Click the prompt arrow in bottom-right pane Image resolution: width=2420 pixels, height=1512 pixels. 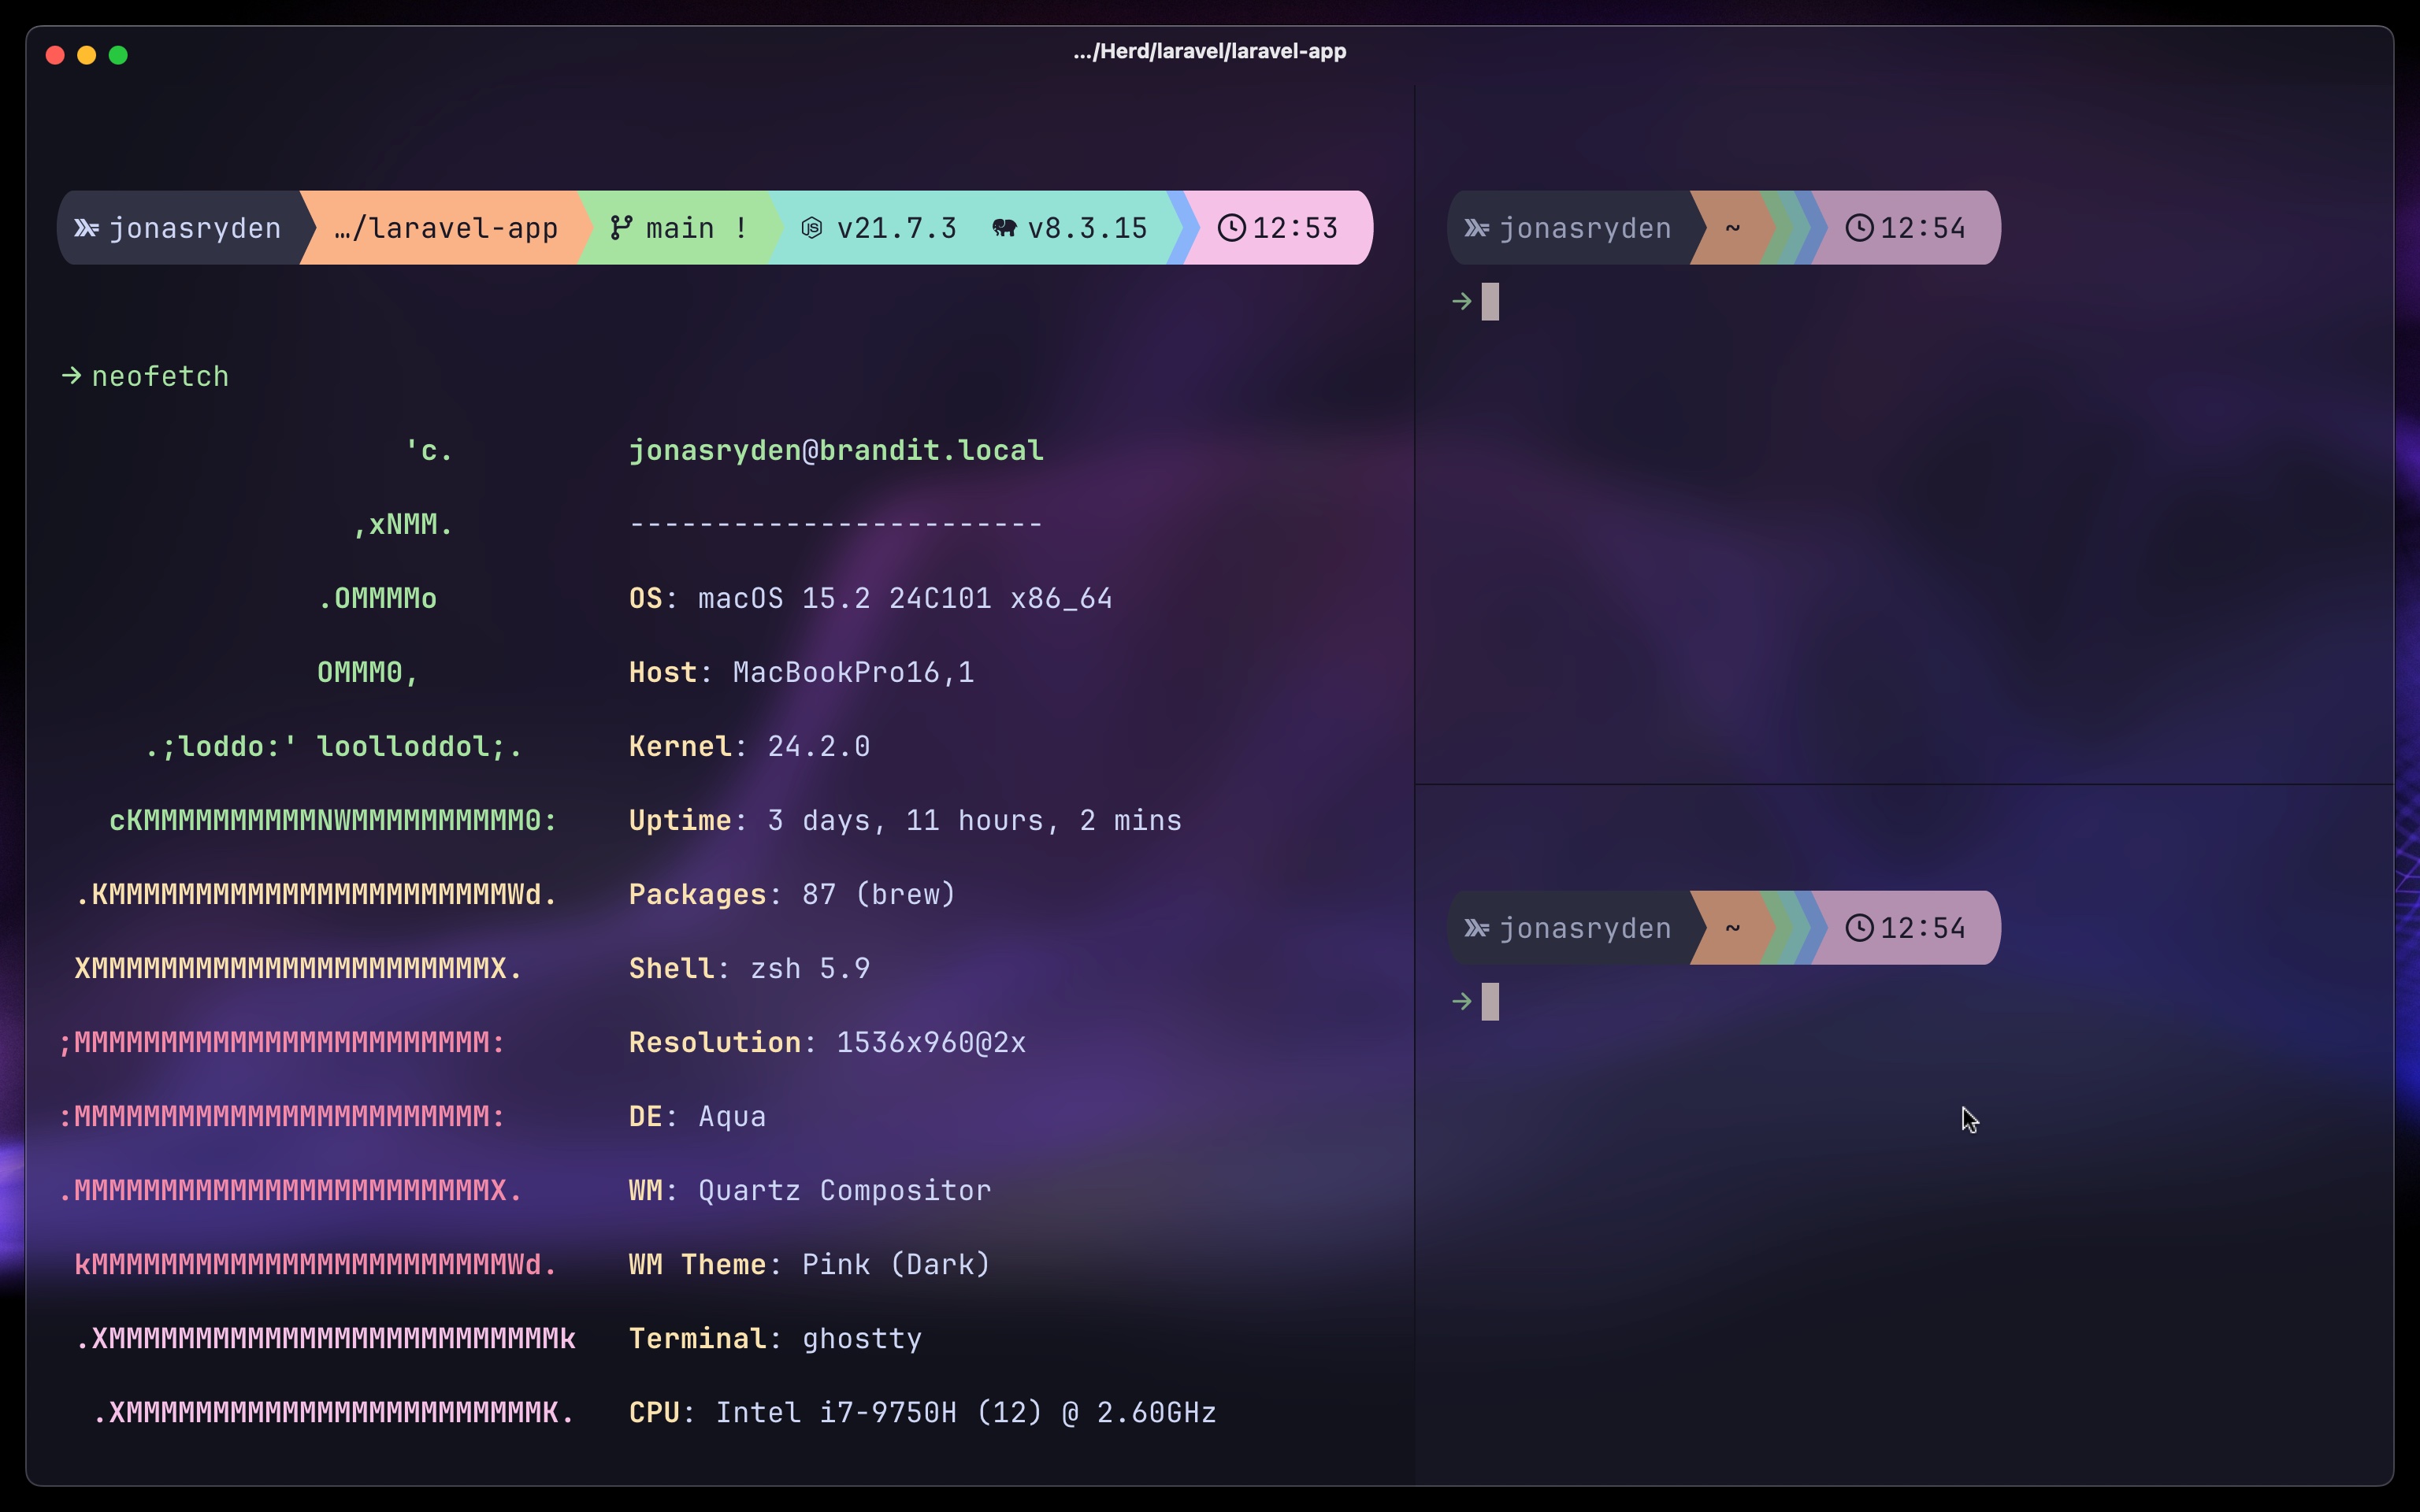(x=1462, y=1001)
